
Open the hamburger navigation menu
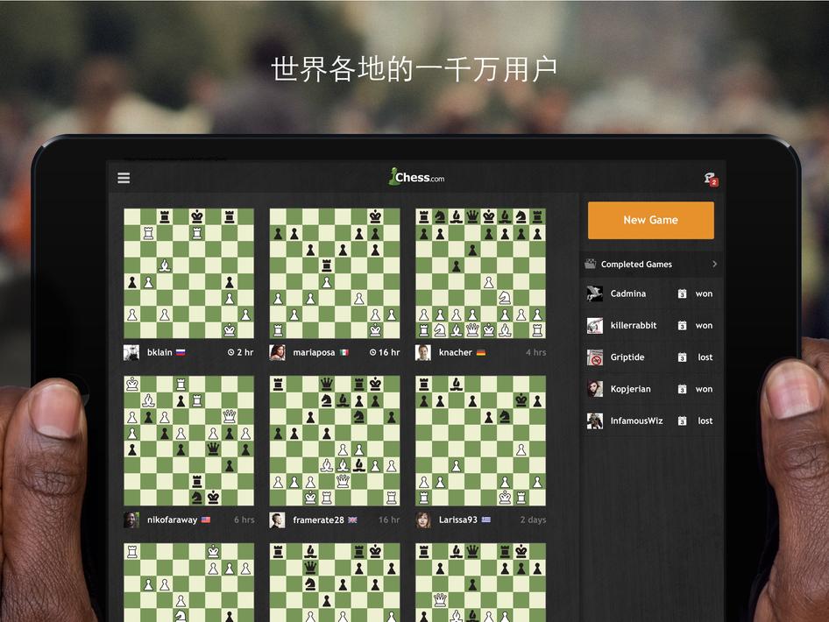[124, 178]
